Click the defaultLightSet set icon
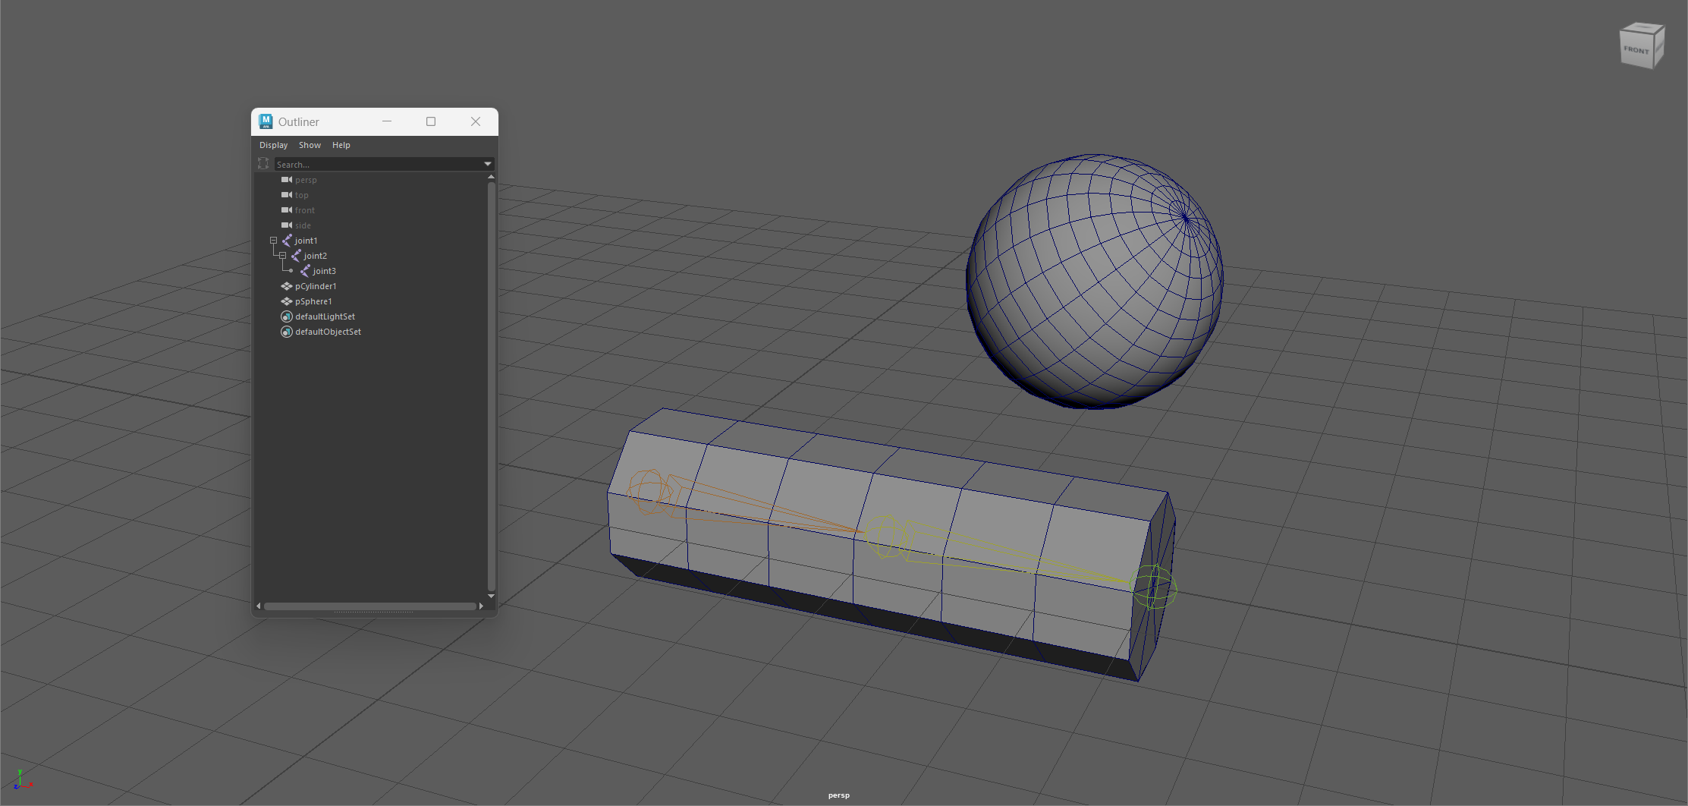The width and height of the screenshot is (1688, 806). (x=287, y=316)
